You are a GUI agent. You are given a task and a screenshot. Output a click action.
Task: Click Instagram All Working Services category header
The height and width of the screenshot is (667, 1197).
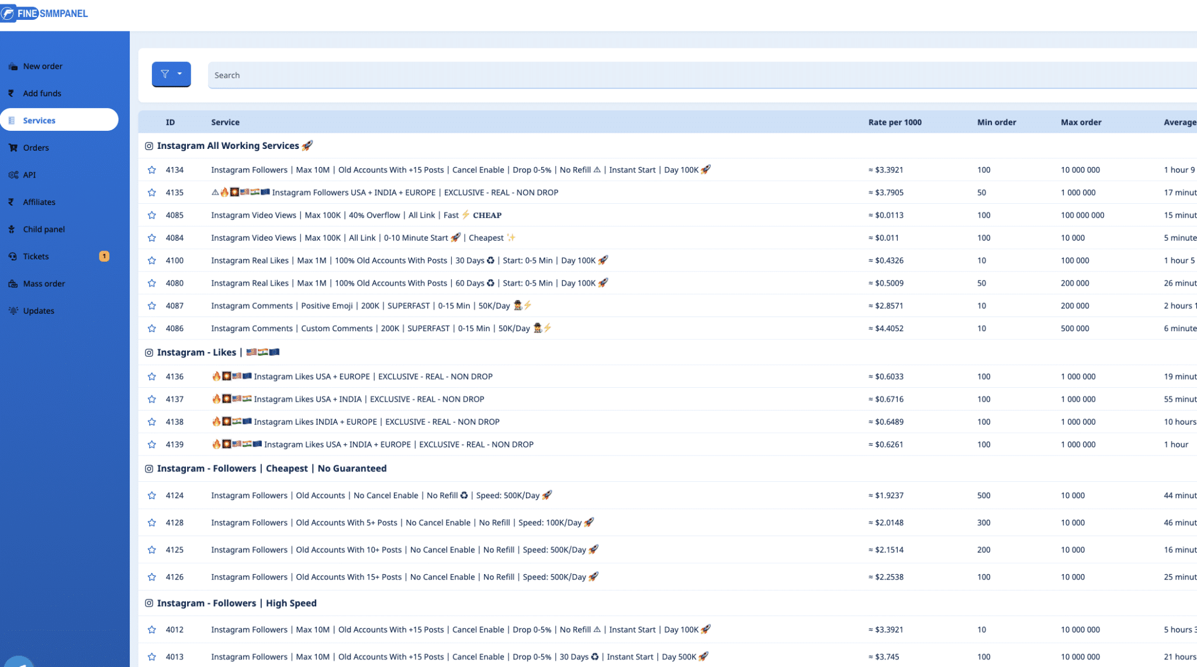coord(228,146)
